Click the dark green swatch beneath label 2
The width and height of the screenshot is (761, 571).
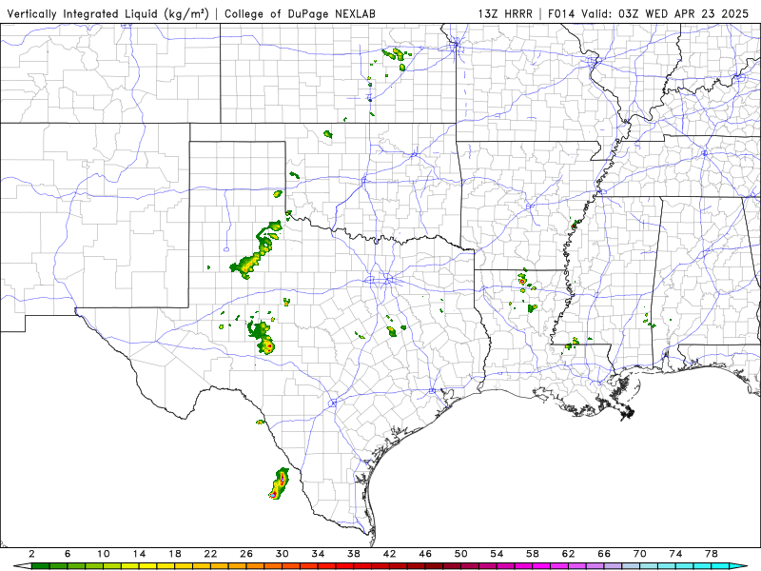41,566
